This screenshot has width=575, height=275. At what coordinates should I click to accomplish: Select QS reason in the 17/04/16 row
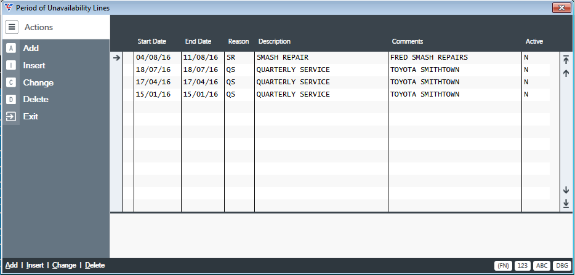pos(231,82)
